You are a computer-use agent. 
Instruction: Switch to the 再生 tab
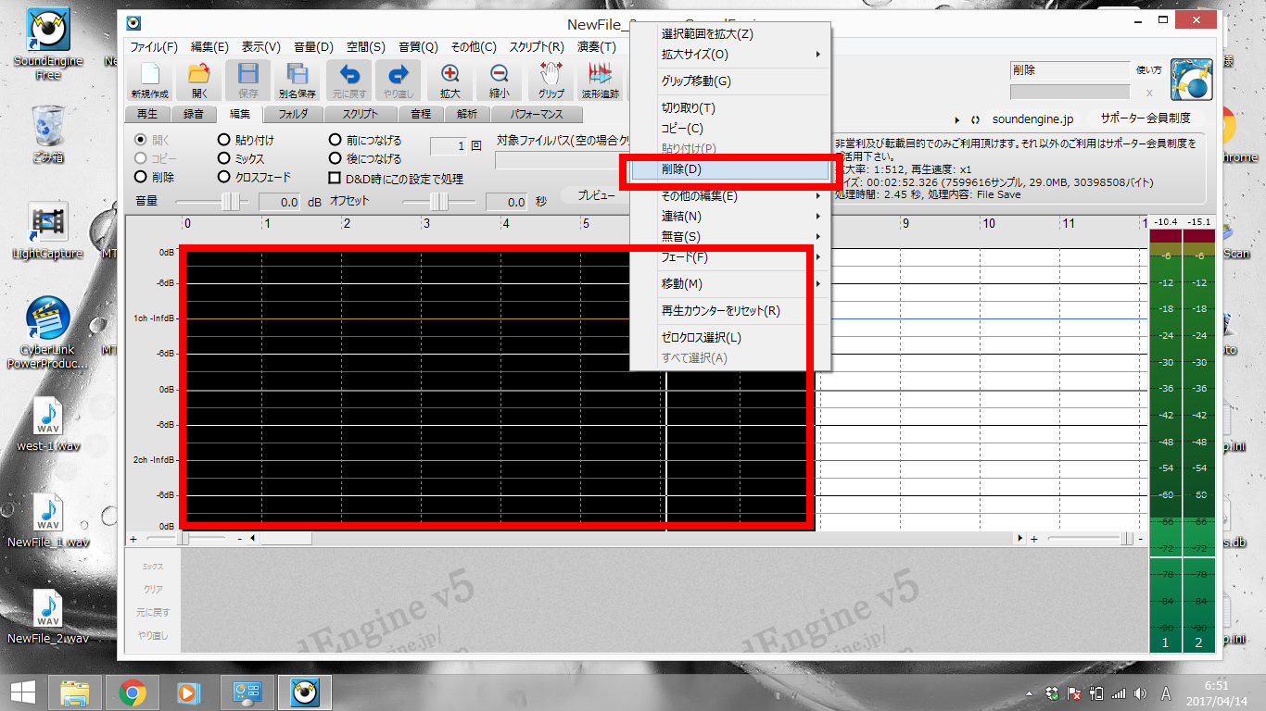[x=147, y=114]
